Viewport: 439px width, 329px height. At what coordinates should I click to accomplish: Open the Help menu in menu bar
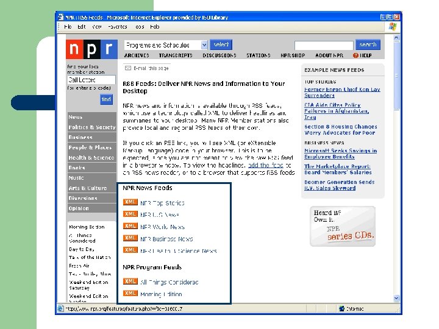coord(154,27)
